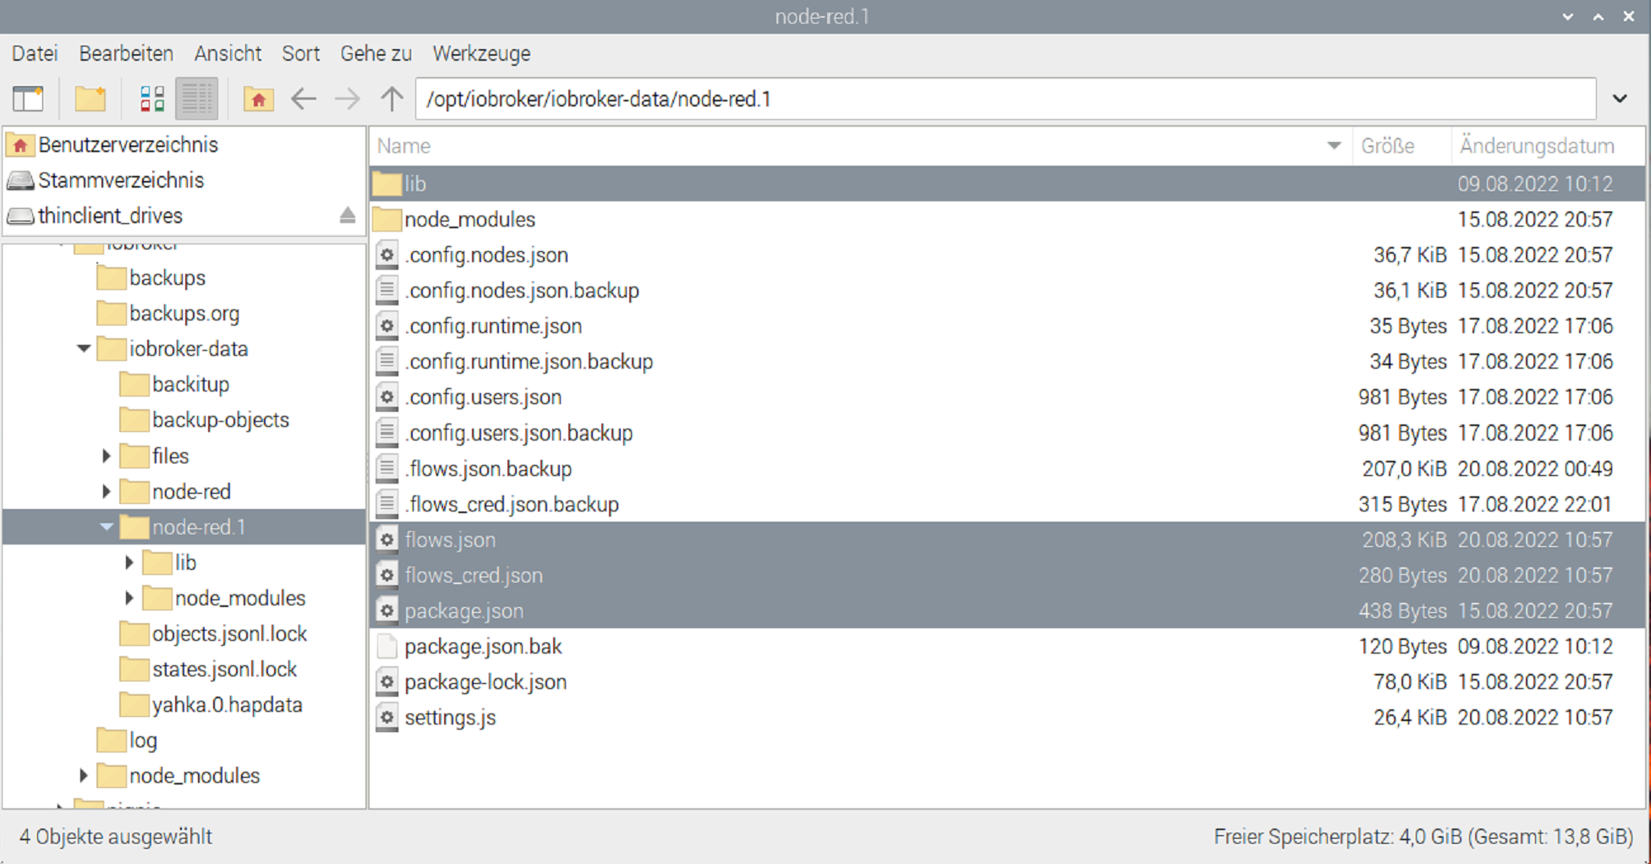Screen dimensions: 1651x864
Task: Click the Name column sort arrow
Action: click(1334, 145)
